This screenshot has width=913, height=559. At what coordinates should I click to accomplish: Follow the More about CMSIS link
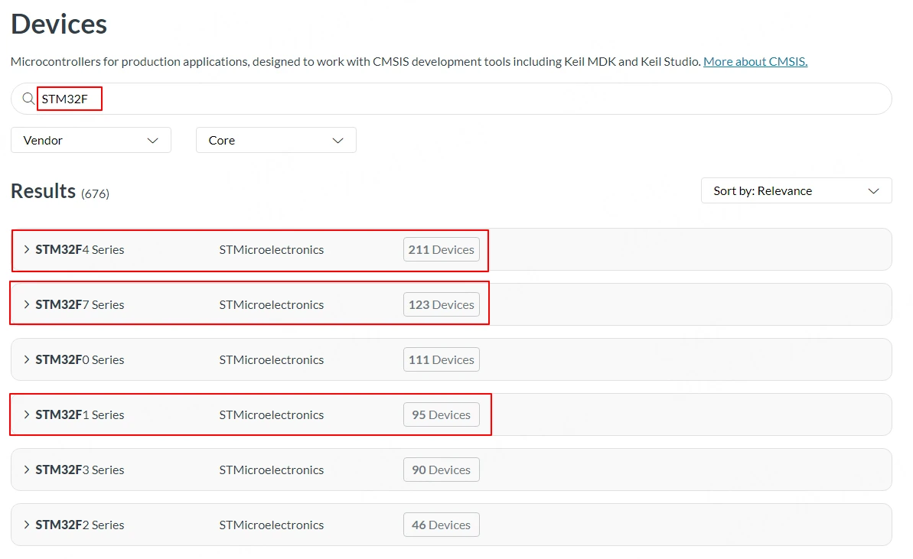coord(755,61)
